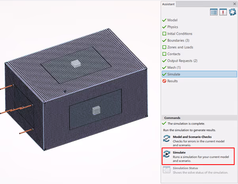Click the Simulate play arrows icon
This screenshot has width=238, height=184.
(x=167, y=154)
